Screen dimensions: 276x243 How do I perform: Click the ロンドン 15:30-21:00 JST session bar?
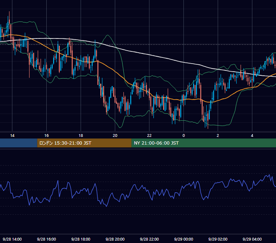[x=84, y=143]
